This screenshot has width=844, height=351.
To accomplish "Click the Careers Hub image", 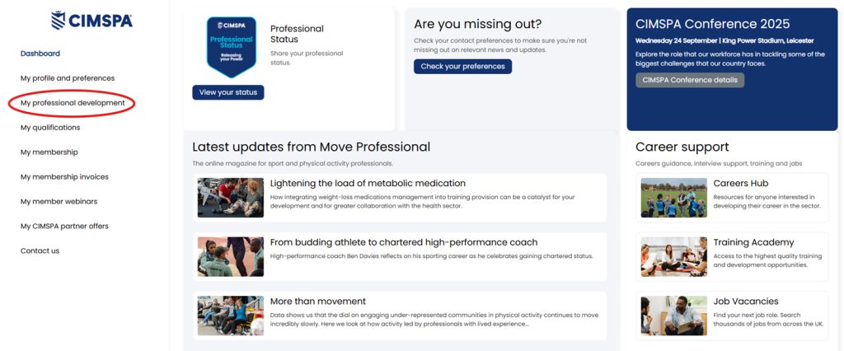I will tap(673, 198).
